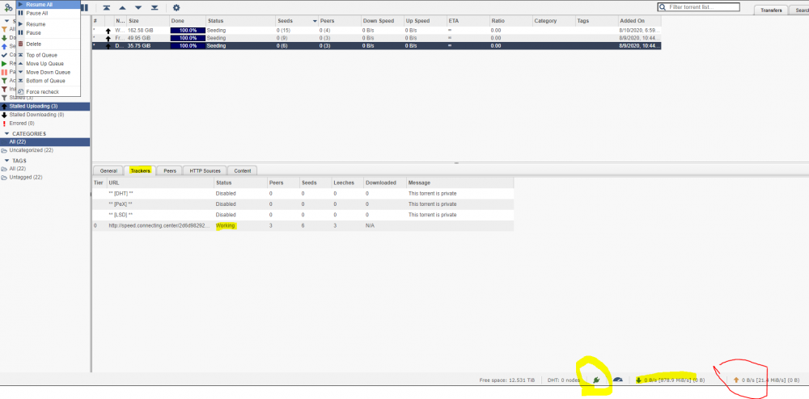809x399 pixels.
Task: Switch to the General tab
Action: (x=108, y=170)
